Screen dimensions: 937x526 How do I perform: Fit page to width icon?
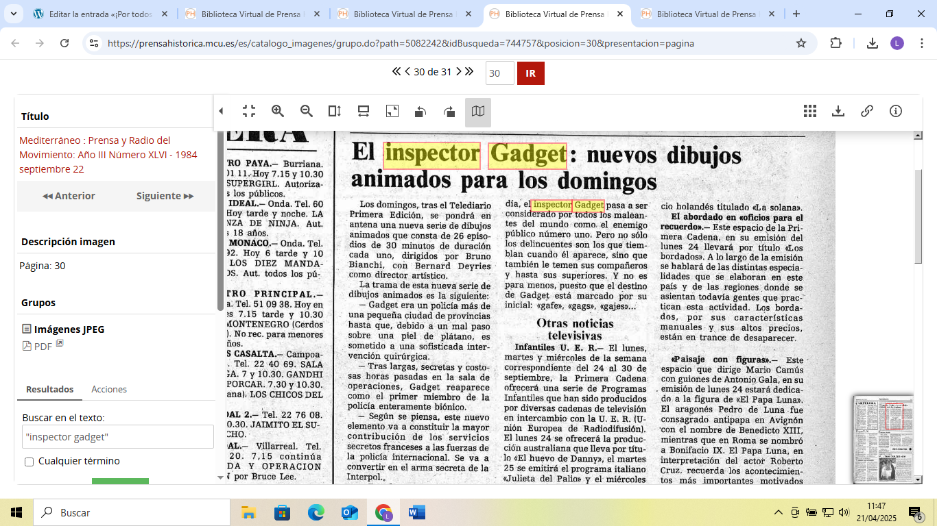364,111
